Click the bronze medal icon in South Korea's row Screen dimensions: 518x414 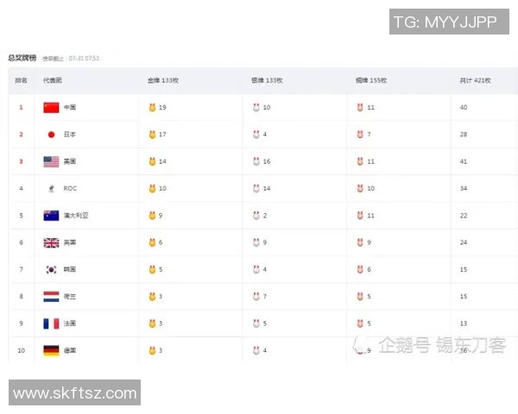pos(360,270)
